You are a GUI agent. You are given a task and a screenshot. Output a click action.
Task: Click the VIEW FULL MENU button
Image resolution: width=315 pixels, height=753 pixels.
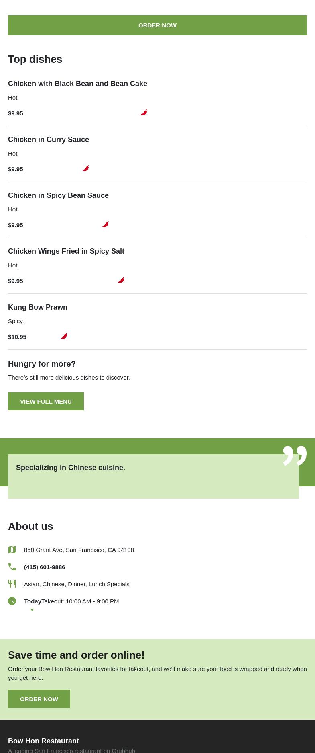[x=46, y=402]
